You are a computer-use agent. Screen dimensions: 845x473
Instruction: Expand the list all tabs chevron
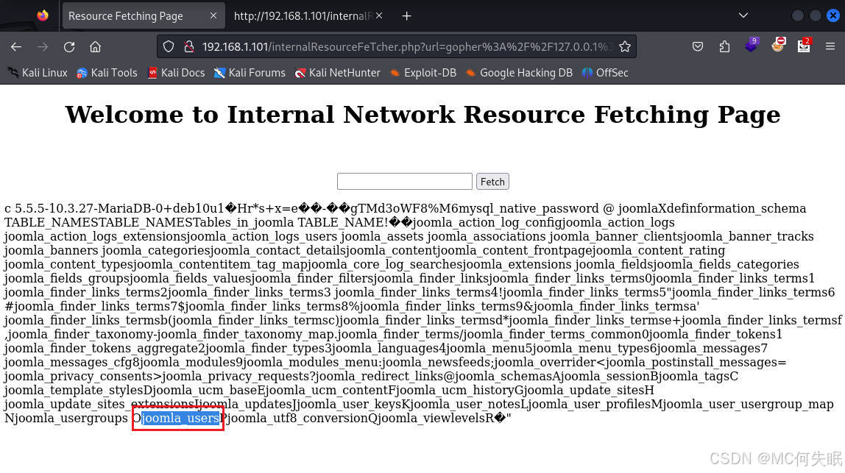[743, 15]
